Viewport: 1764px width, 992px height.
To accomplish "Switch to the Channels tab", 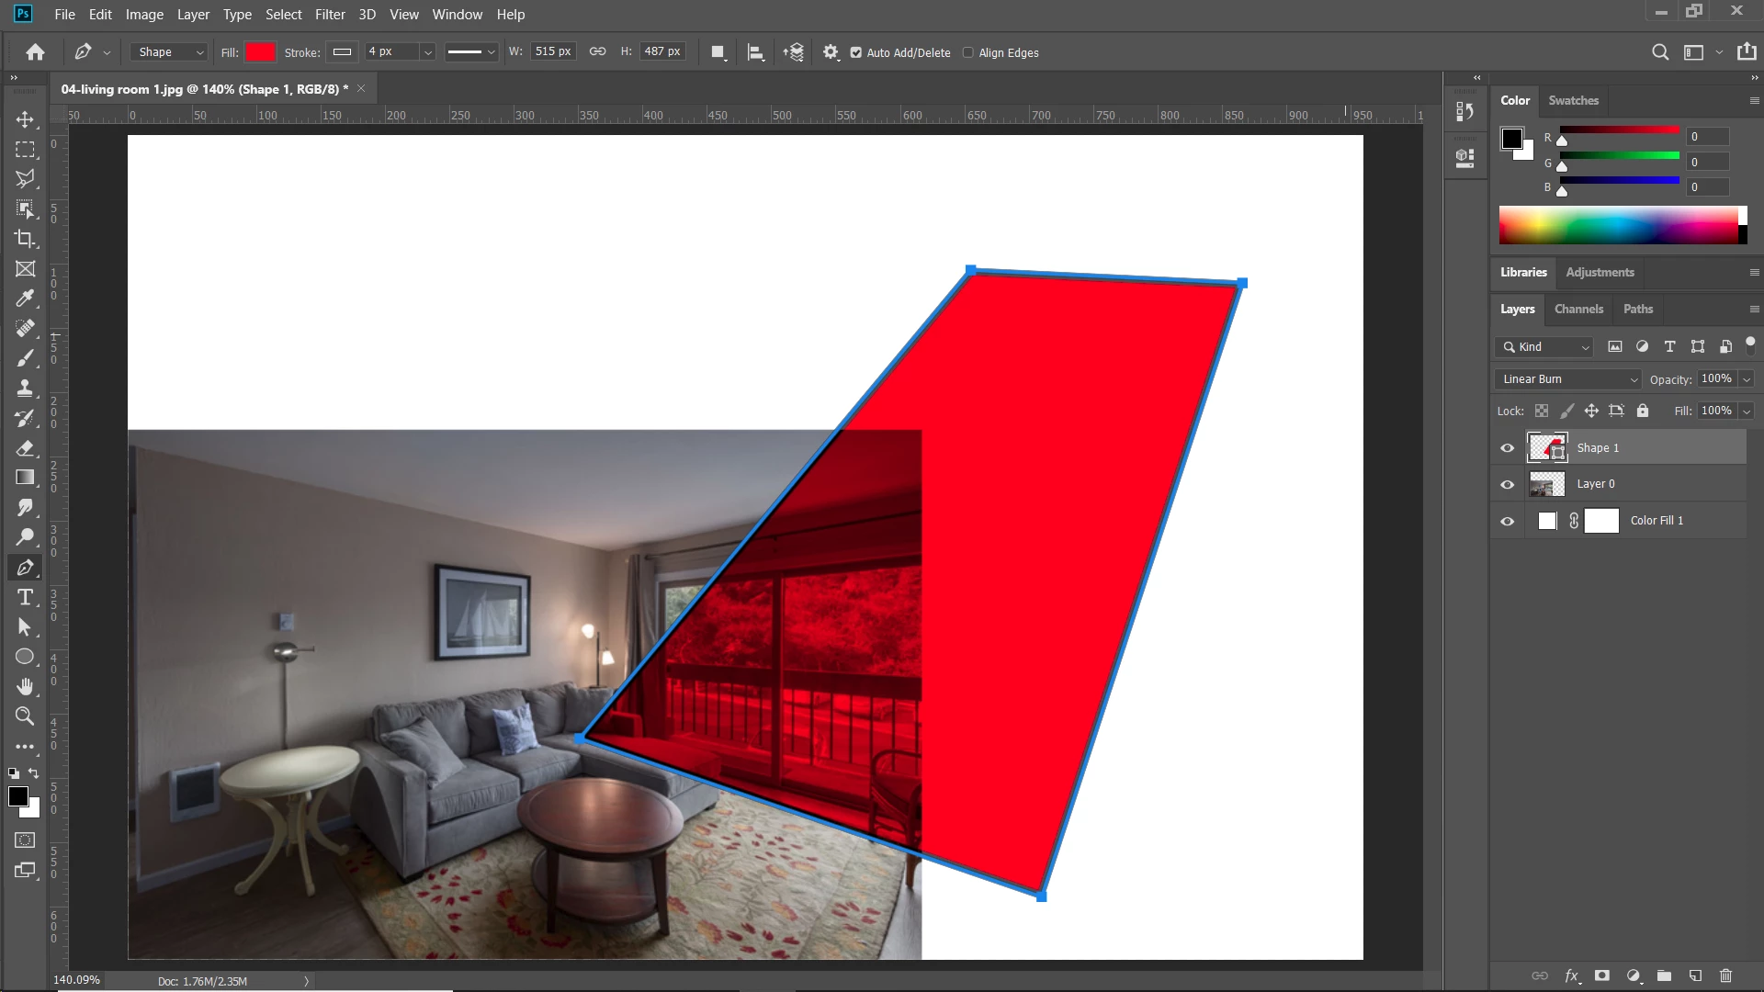I will (x=1578, y=310).
